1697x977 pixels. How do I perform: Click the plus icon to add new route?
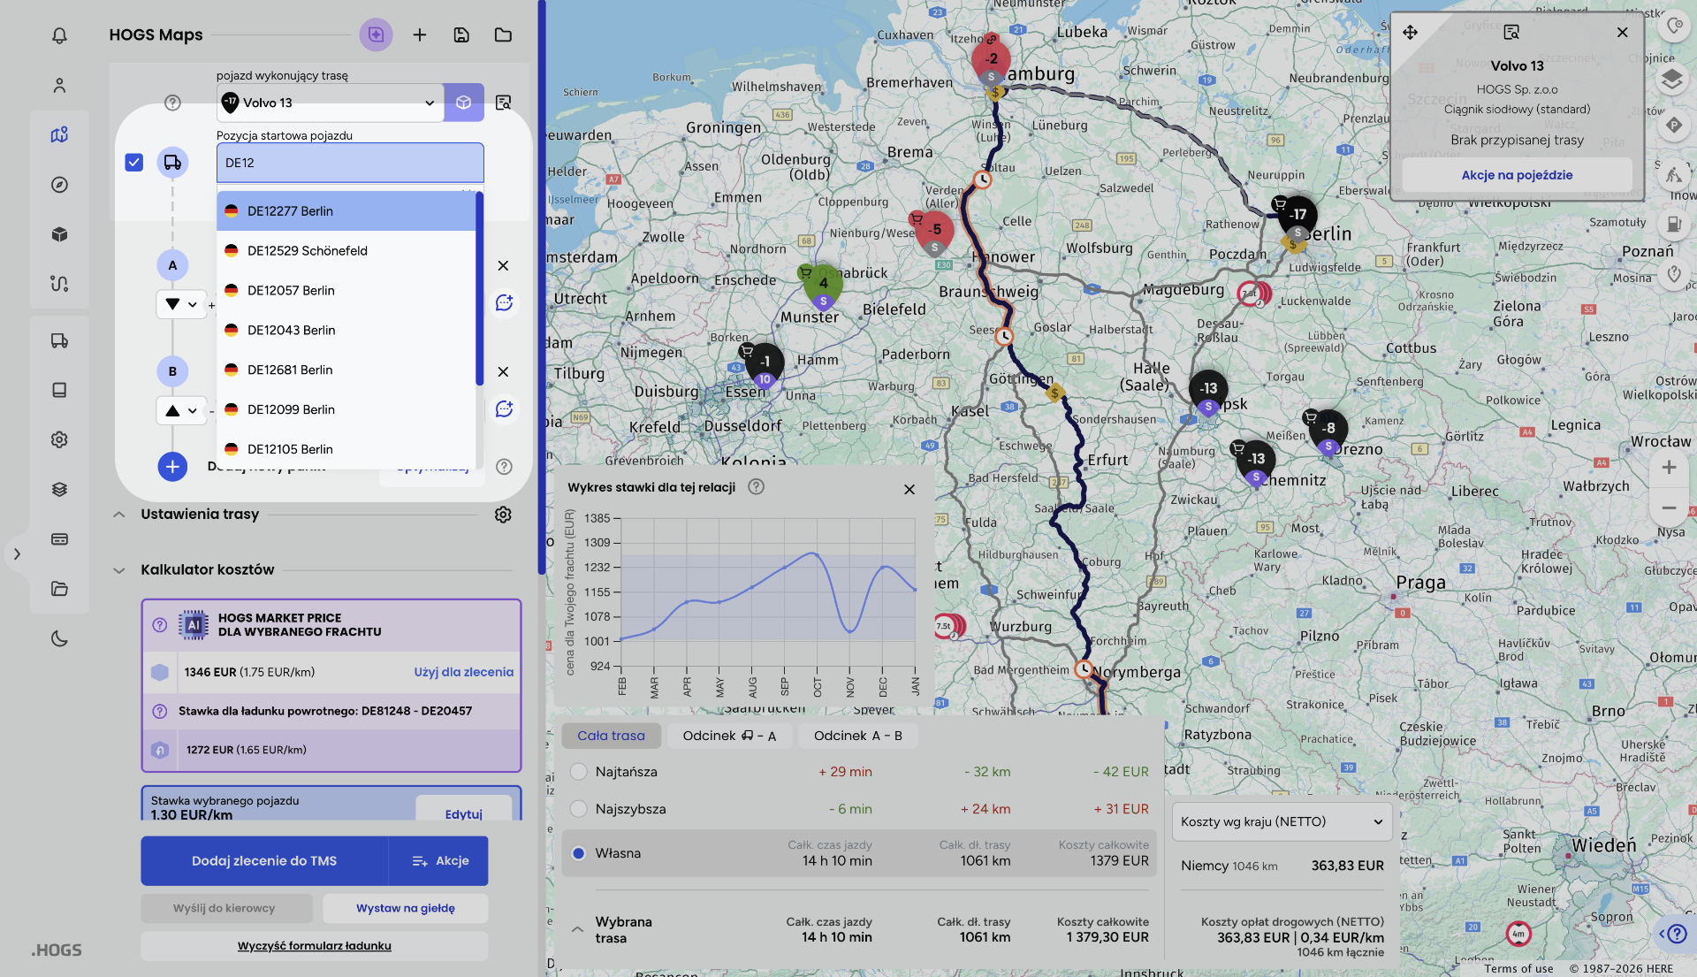click(420, 34)
